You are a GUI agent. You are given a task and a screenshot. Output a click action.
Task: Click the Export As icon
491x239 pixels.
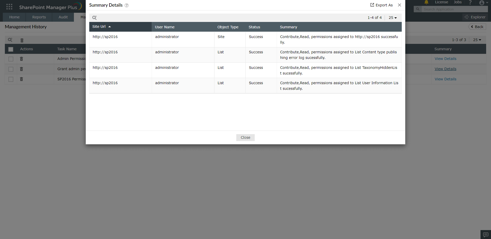click(x=372, y=5)
